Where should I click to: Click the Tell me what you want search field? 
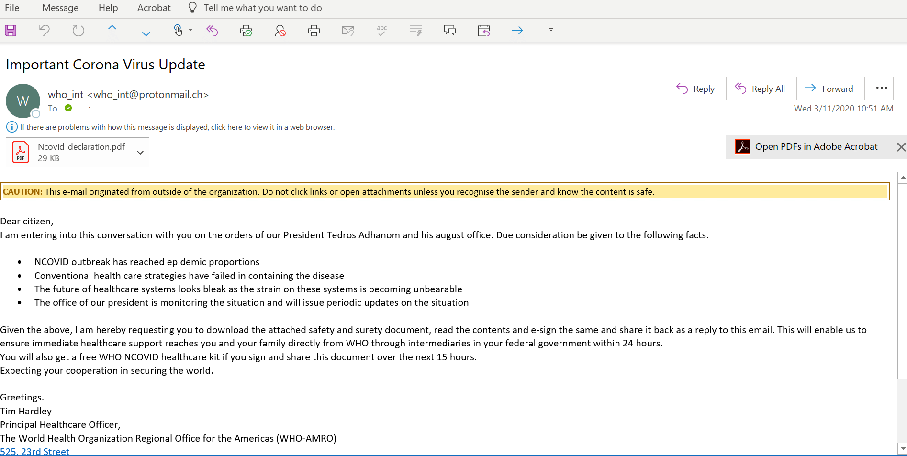[262, 8]
